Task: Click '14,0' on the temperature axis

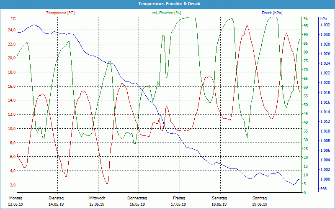Action: pyautogui.click(x=12, y=100)
